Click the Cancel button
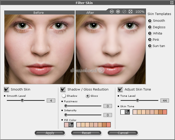This screenshot has width=175, height=140. [123, 133]
